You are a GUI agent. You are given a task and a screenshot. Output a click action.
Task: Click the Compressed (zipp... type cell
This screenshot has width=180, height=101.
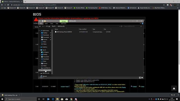point(98,32)
